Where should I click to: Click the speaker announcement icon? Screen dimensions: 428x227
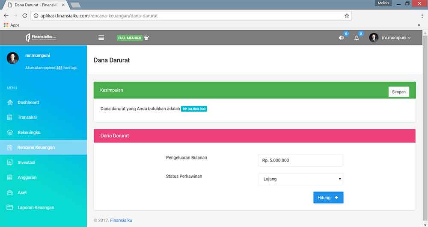click(x=341, y=38)
